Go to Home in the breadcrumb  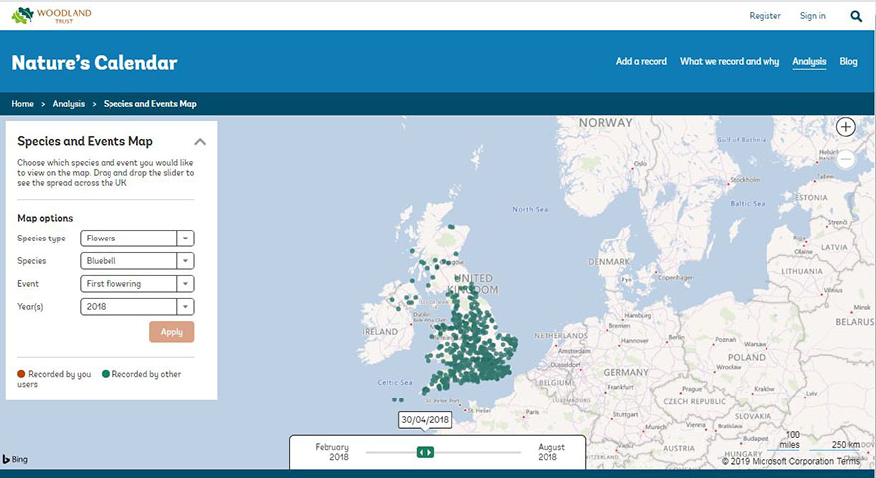click(22, 104)
